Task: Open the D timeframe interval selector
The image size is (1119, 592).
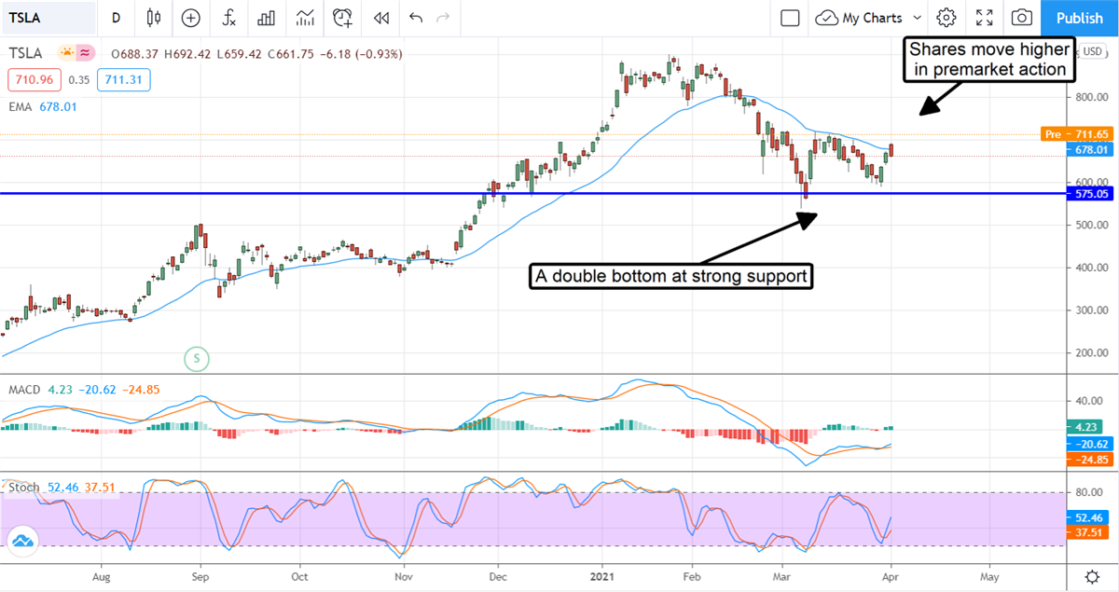Action: 116,18
